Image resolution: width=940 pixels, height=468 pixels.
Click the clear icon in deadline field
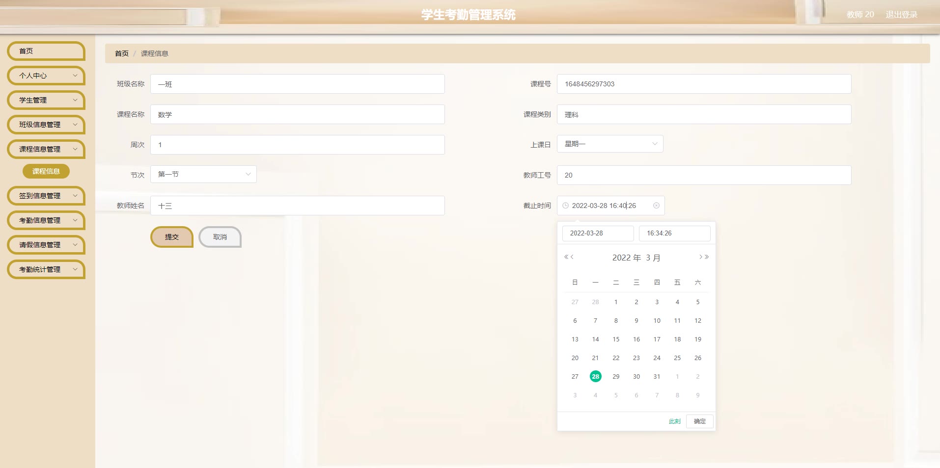[656, 206]
